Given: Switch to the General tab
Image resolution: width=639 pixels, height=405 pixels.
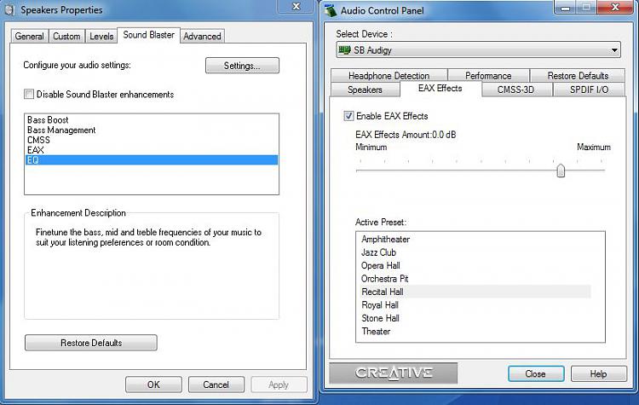Looking at the screenshot, I should (x=29, y=36).
